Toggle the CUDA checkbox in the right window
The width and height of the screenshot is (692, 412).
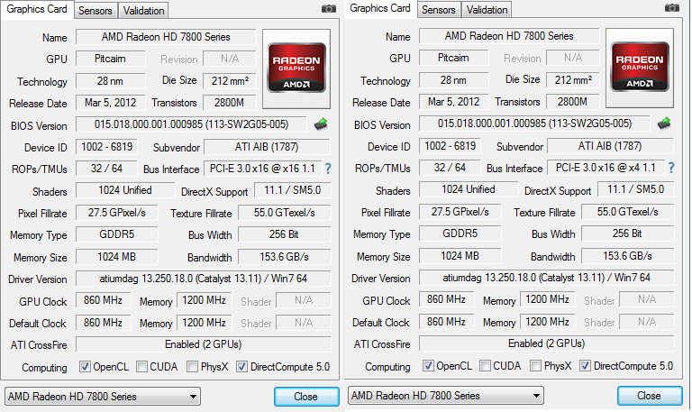(486, 366)
